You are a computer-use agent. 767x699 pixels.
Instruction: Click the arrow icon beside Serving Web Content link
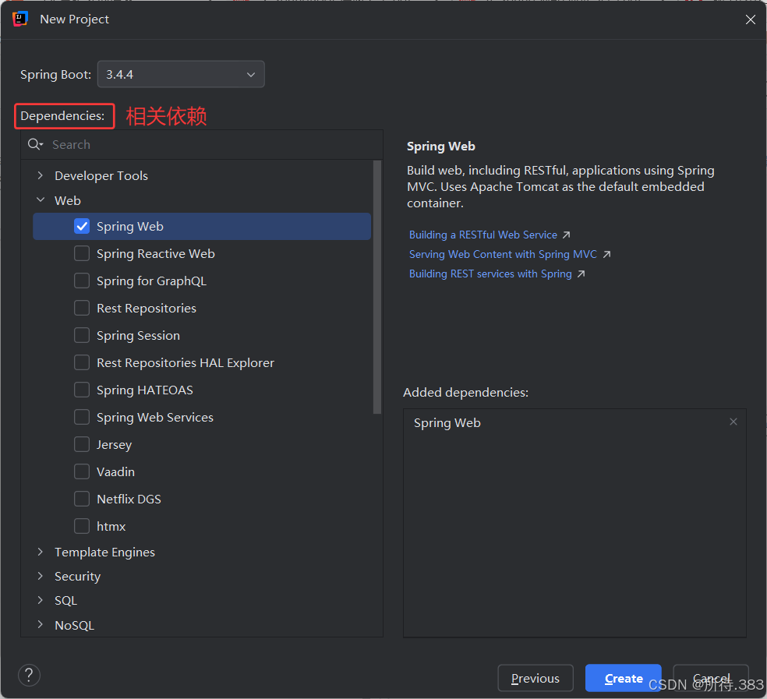pyautogui.click(x=606, y=254)
